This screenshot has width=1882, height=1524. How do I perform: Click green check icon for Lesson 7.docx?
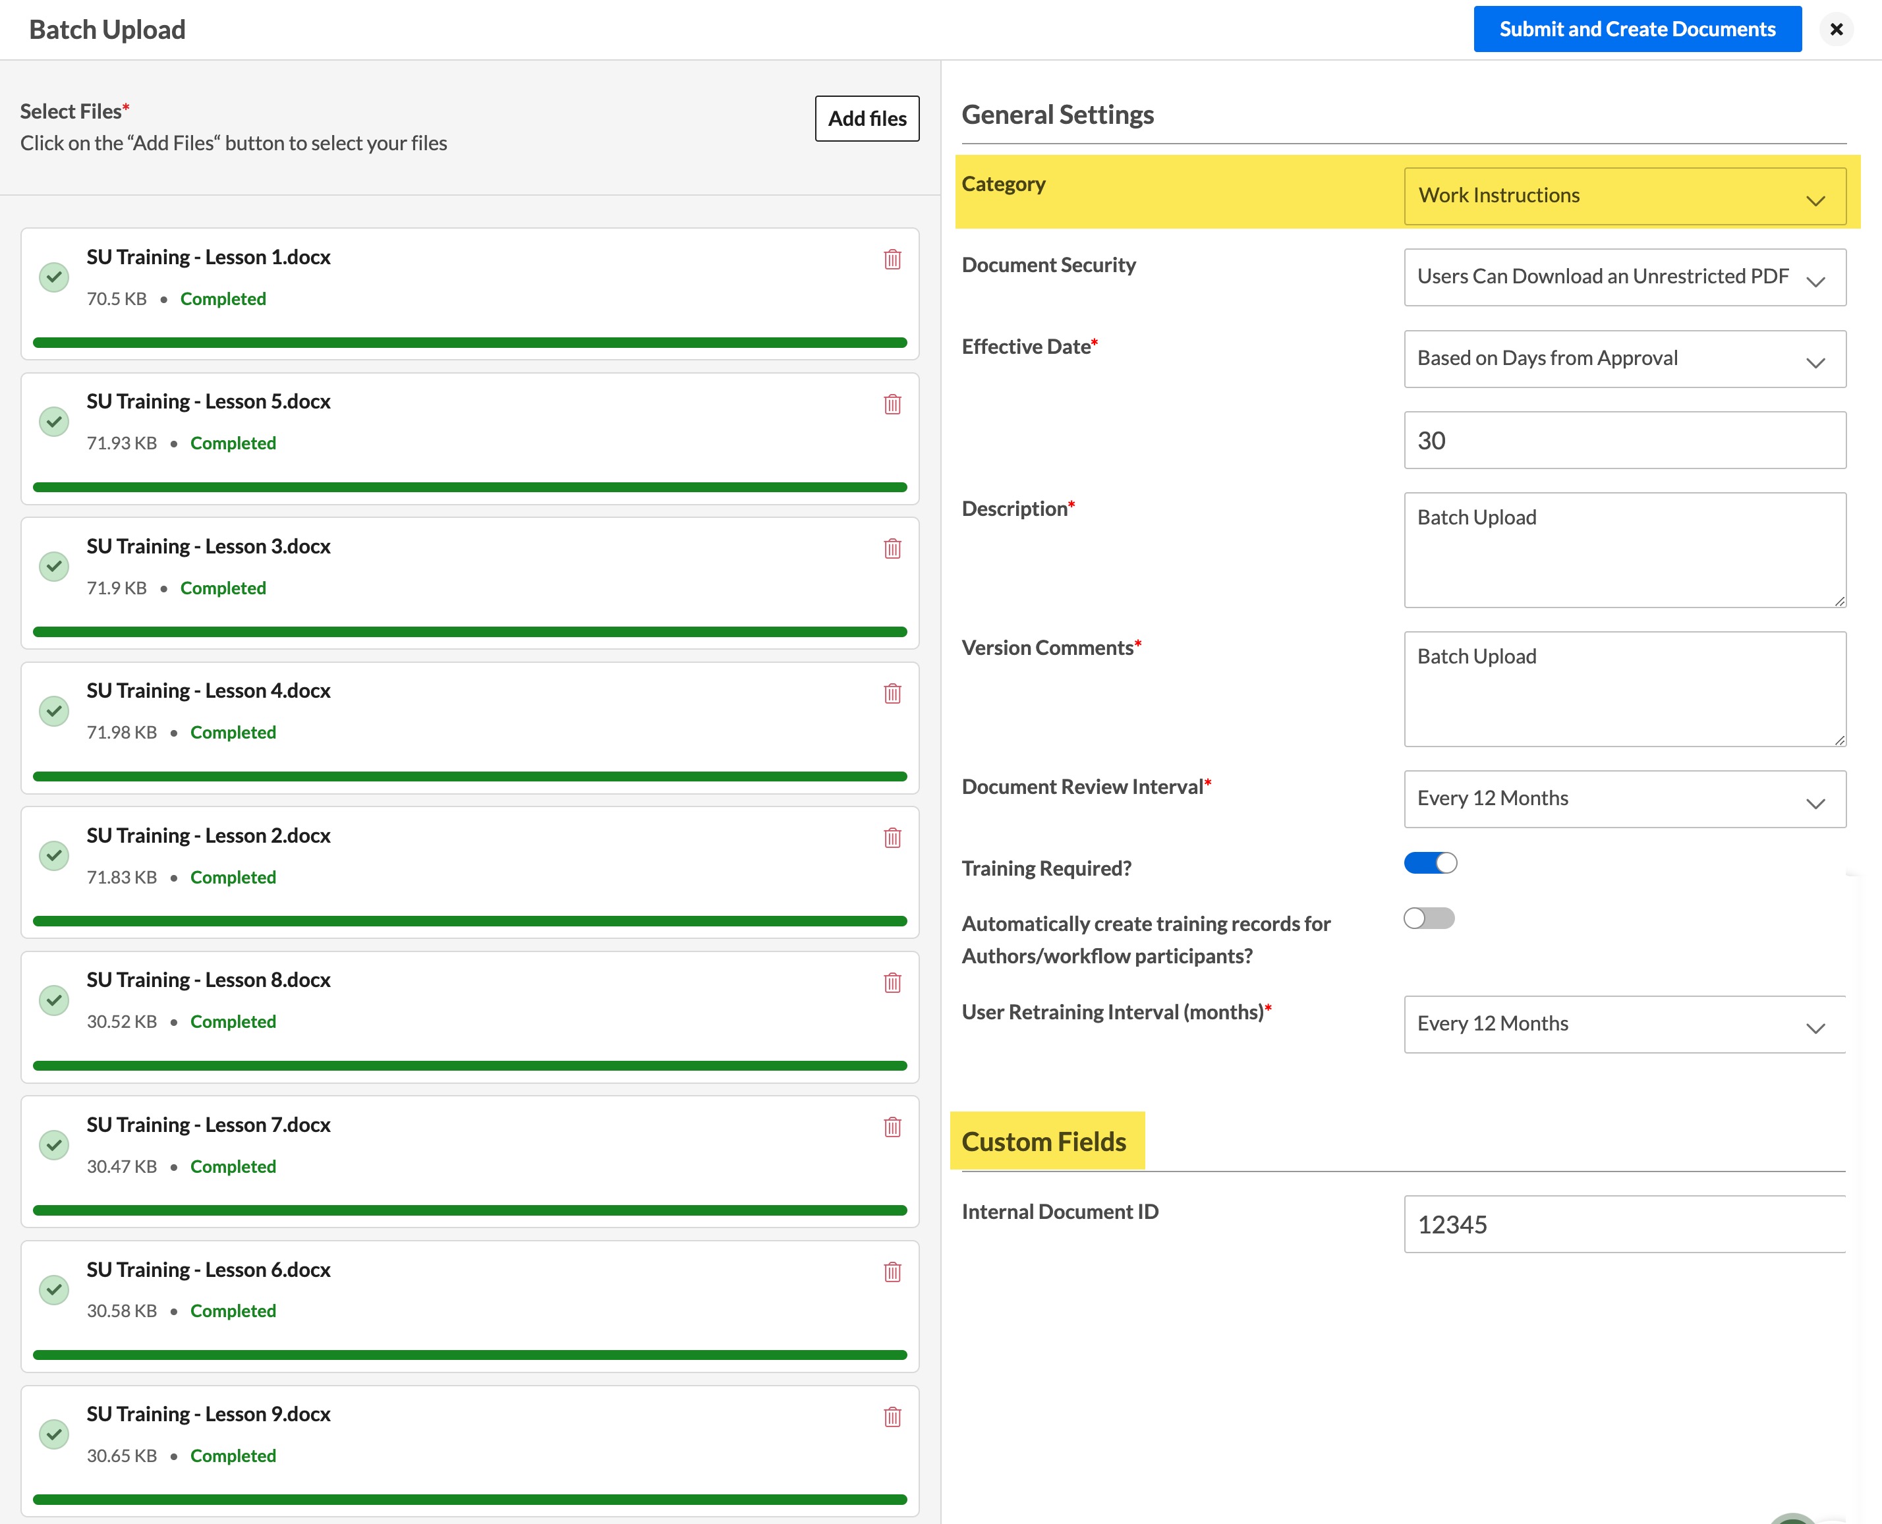pos(55,1144)
